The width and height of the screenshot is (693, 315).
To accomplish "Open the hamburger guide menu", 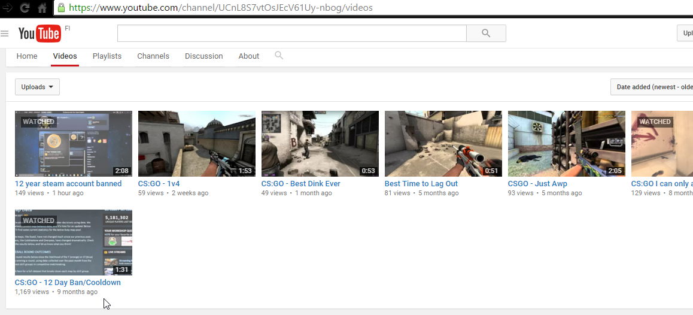I will 5,34.
